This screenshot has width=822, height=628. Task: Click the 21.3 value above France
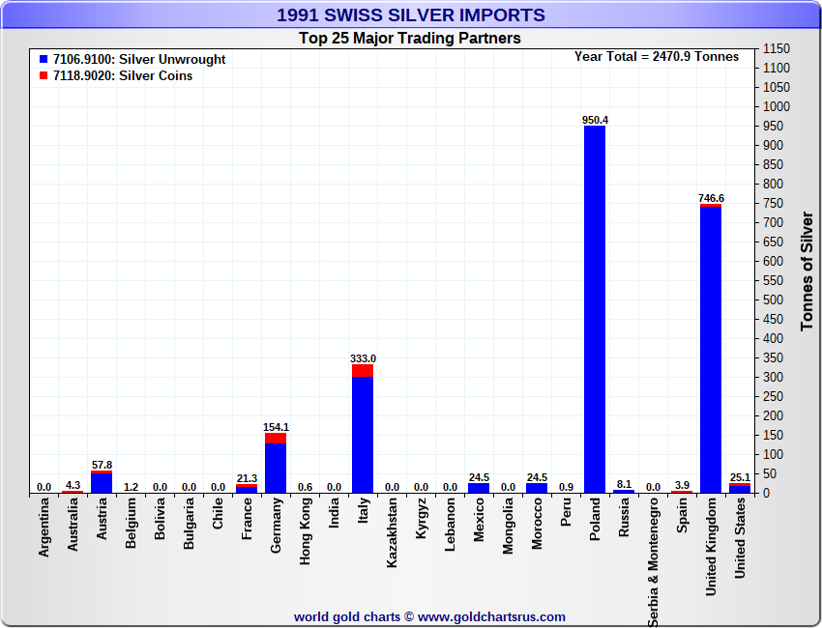point(247,478)
